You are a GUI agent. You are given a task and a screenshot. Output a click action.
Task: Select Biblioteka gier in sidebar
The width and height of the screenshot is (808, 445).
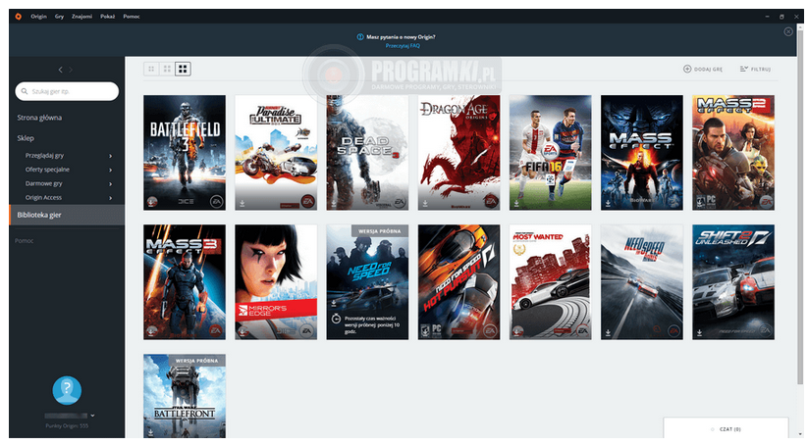67,215
